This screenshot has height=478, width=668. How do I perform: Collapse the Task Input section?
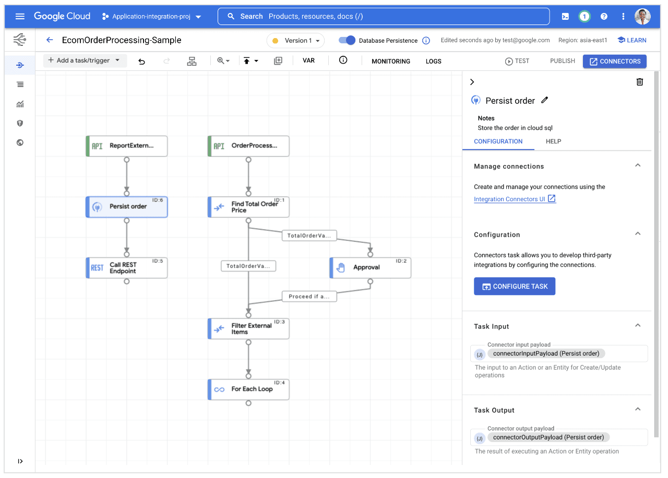(638, 325)
